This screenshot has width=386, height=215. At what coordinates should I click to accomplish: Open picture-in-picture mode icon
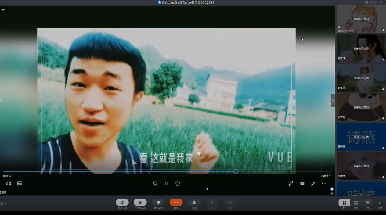tap(302, 184)
